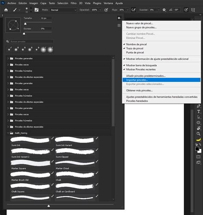Select the Path Selection arrow tool
The image size is (203, 215).
[198, 117]
